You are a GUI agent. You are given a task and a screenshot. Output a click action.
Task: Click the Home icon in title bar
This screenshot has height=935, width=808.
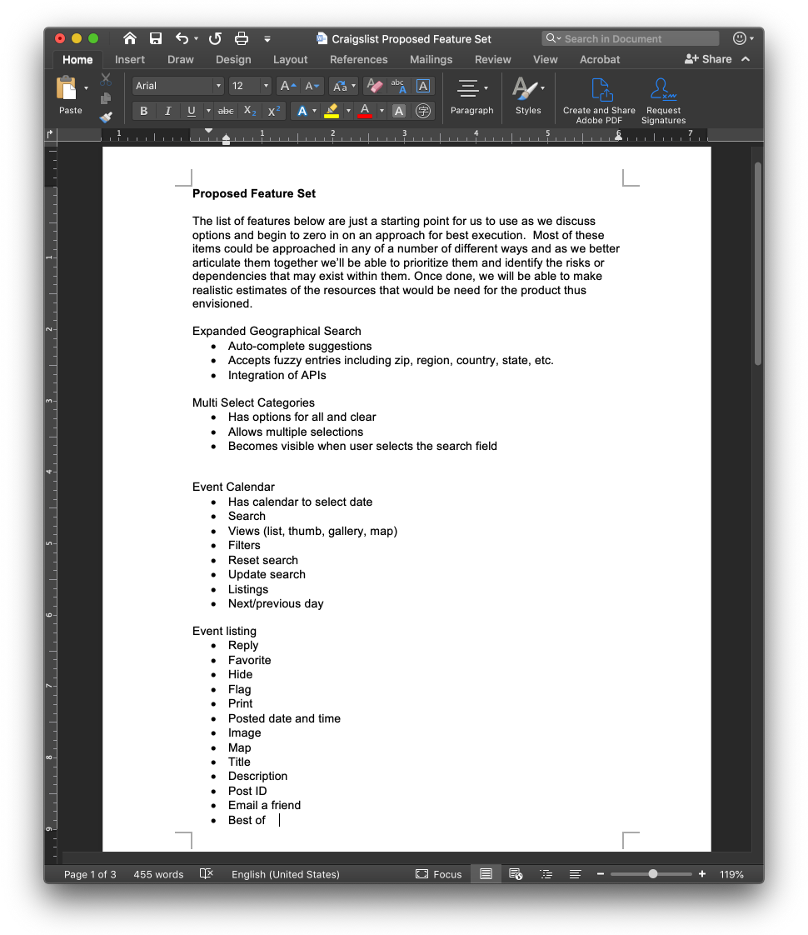129,39
